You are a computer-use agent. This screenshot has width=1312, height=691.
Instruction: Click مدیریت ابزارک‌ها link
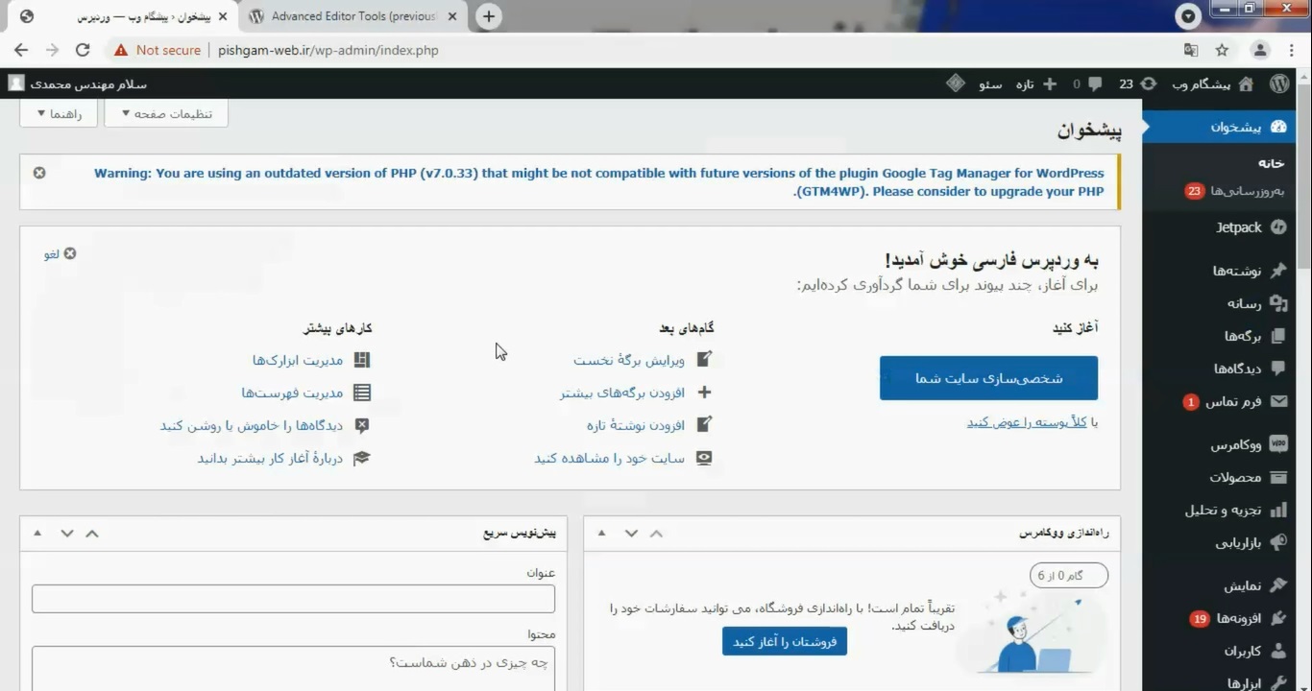298,360
